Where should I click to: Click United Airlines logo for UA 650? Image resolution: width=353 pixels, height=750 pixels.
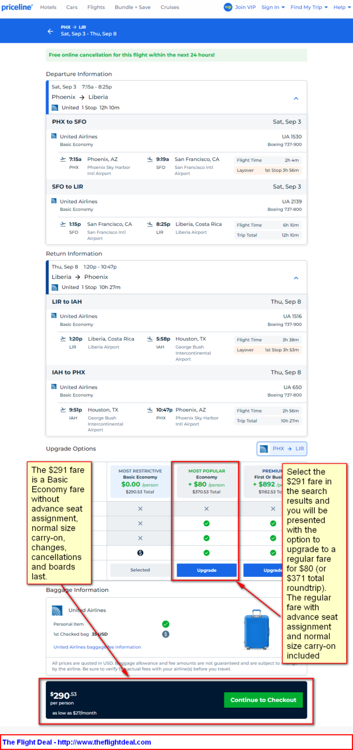pos(54,387)
